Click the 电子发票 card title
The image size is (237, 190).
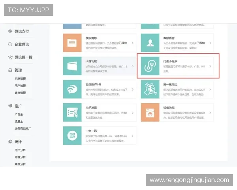point(91,108)
